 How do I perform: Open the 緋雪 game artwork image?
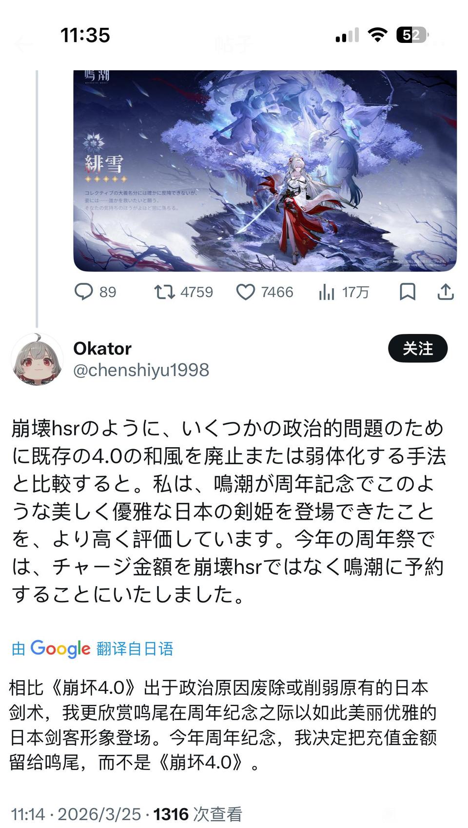265,171
